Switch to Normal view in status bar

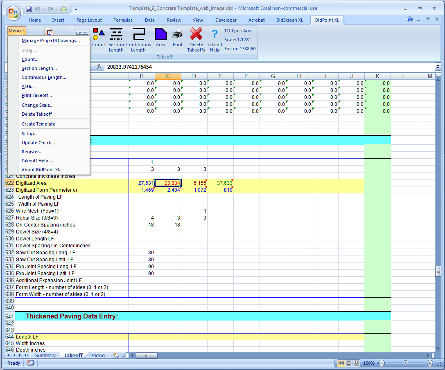341,363
